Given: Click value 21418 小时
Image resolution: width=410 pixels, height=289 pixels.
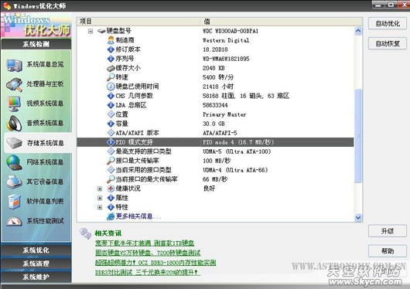Looking at the screenshot, I should pos(218,87).
